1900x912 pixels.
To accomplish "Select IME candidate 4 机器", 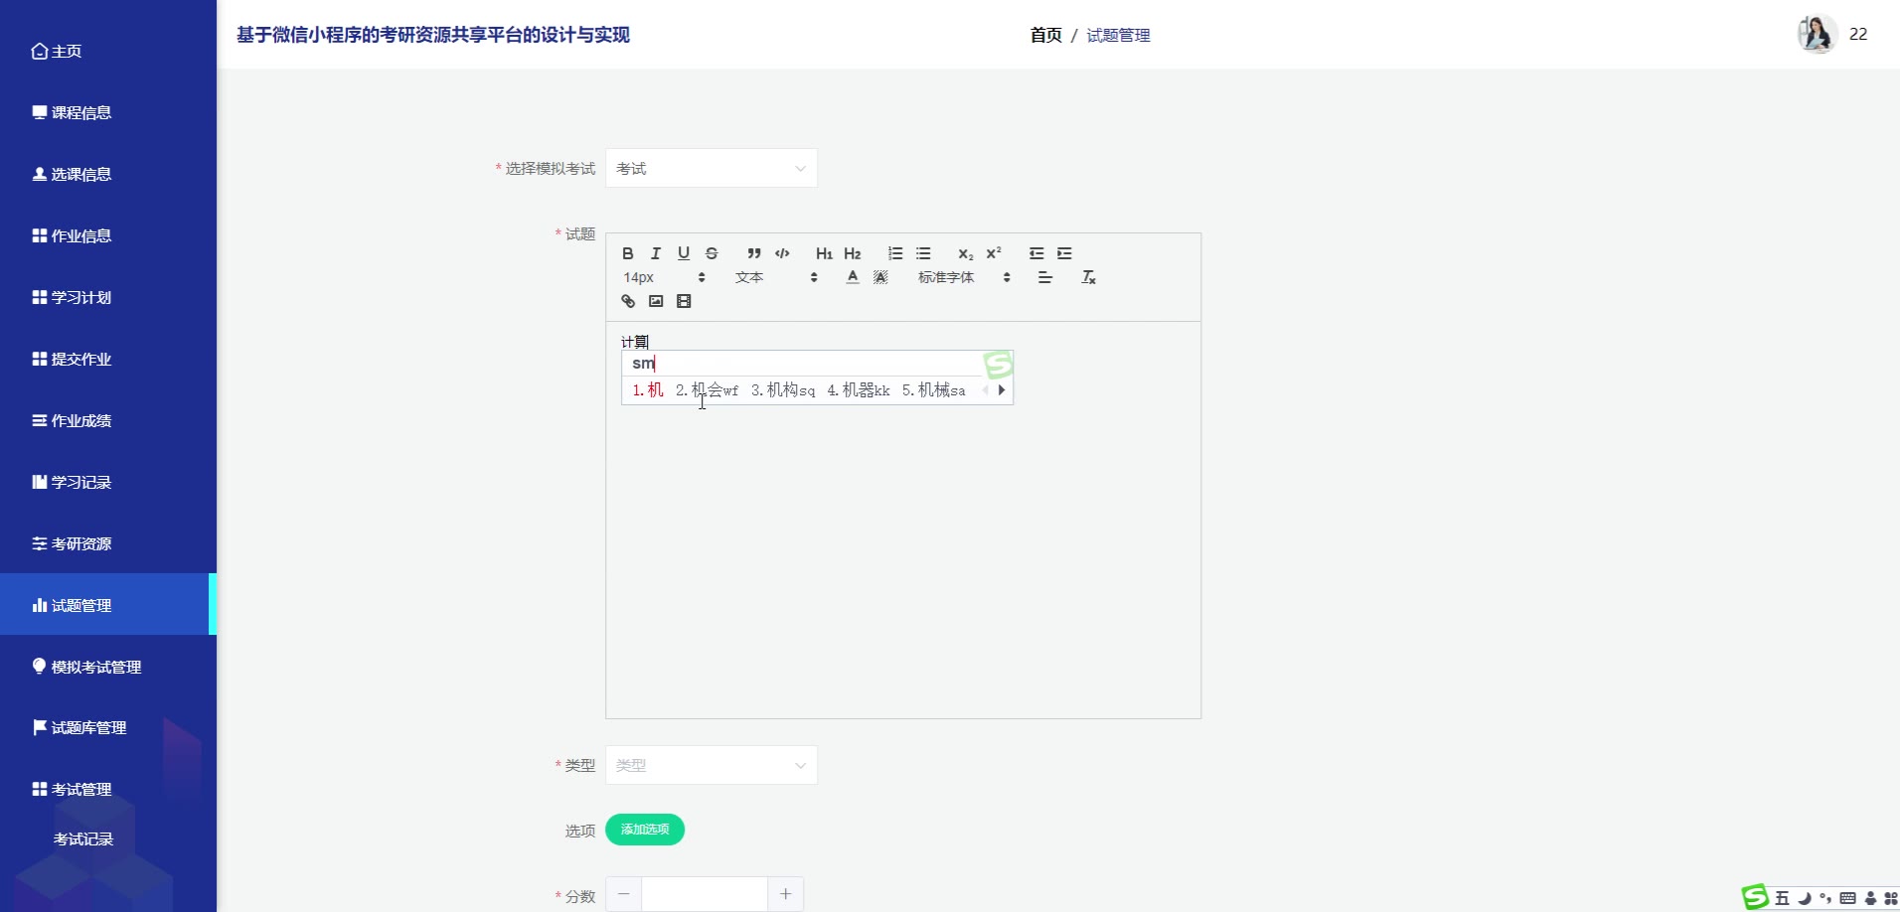I will coord(859,390).
